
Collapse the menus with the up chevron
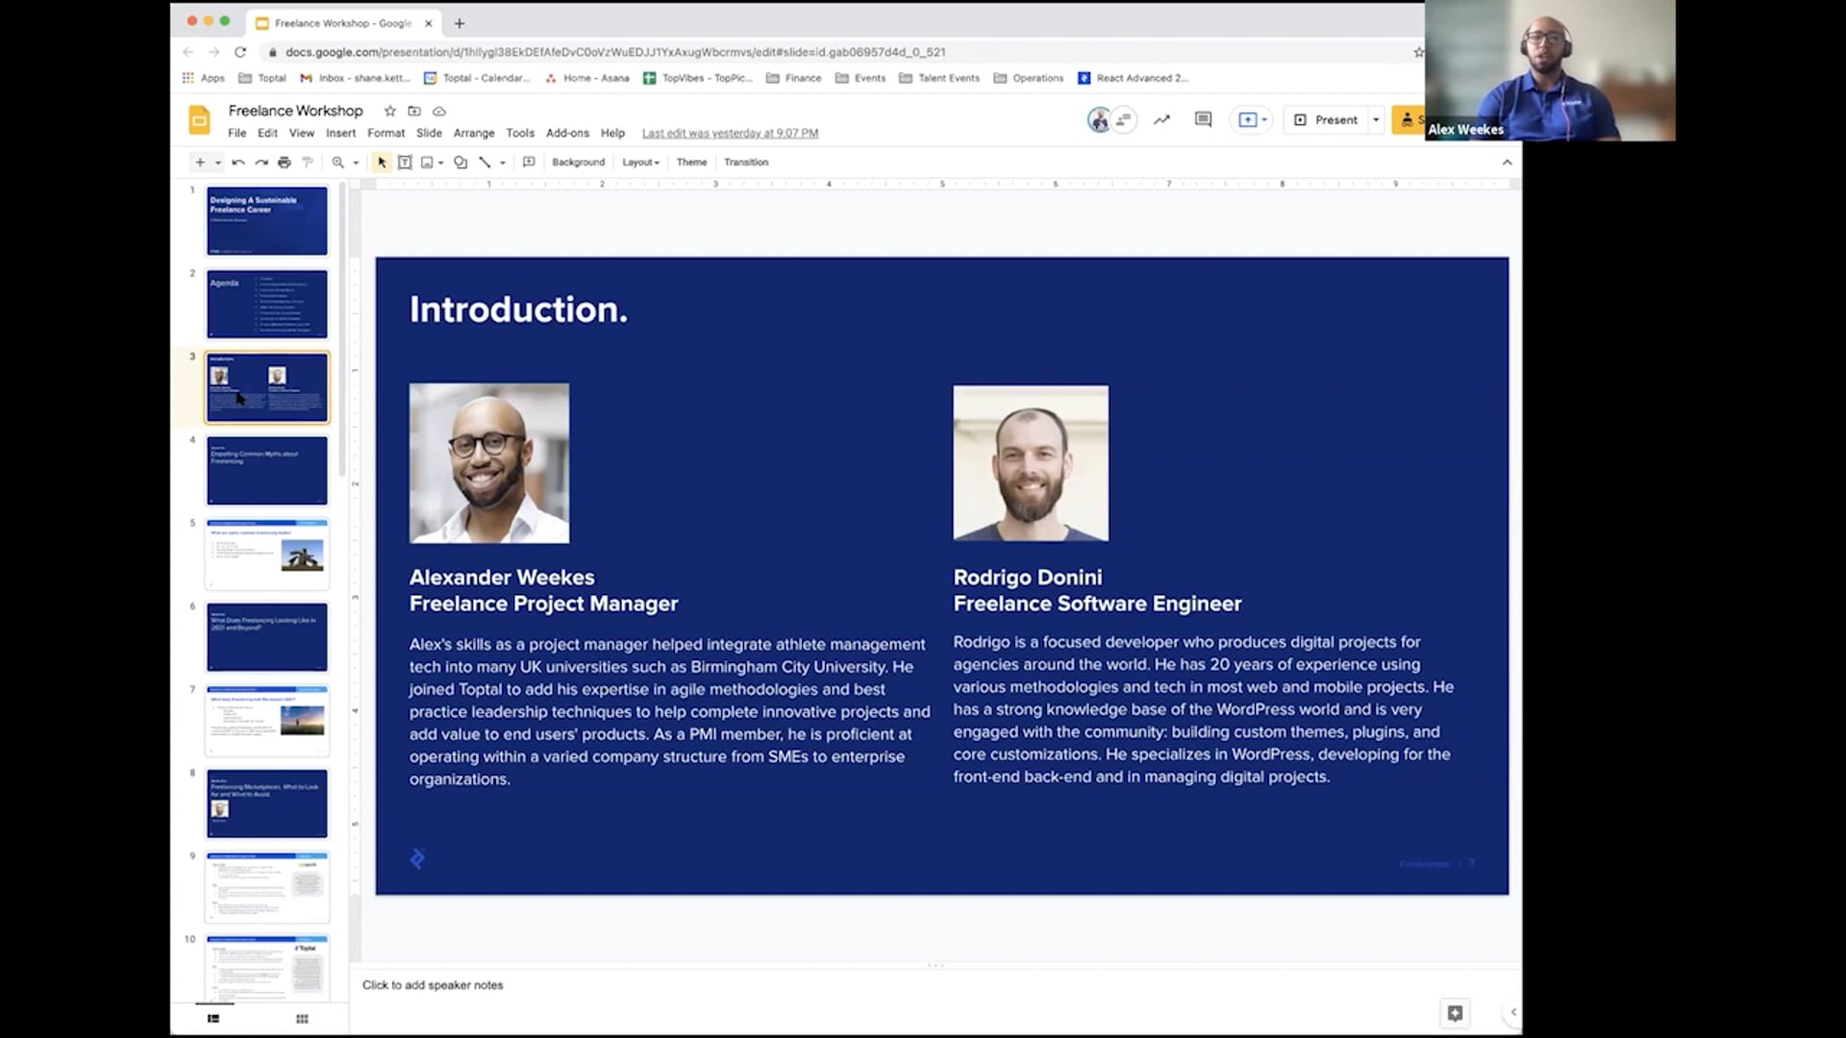pyautogui.click(x=1507, y=162)
